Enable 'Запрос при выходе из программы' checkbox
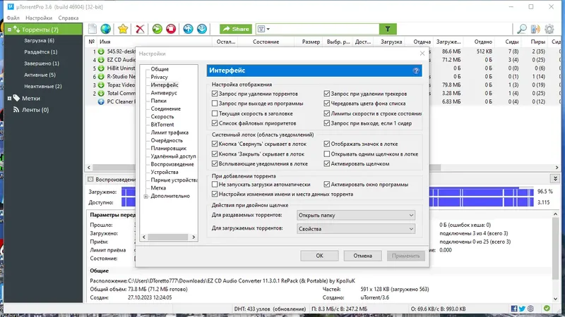Viewport: 565px width, 317px height. pyautogui.click(x=215, y=103)
